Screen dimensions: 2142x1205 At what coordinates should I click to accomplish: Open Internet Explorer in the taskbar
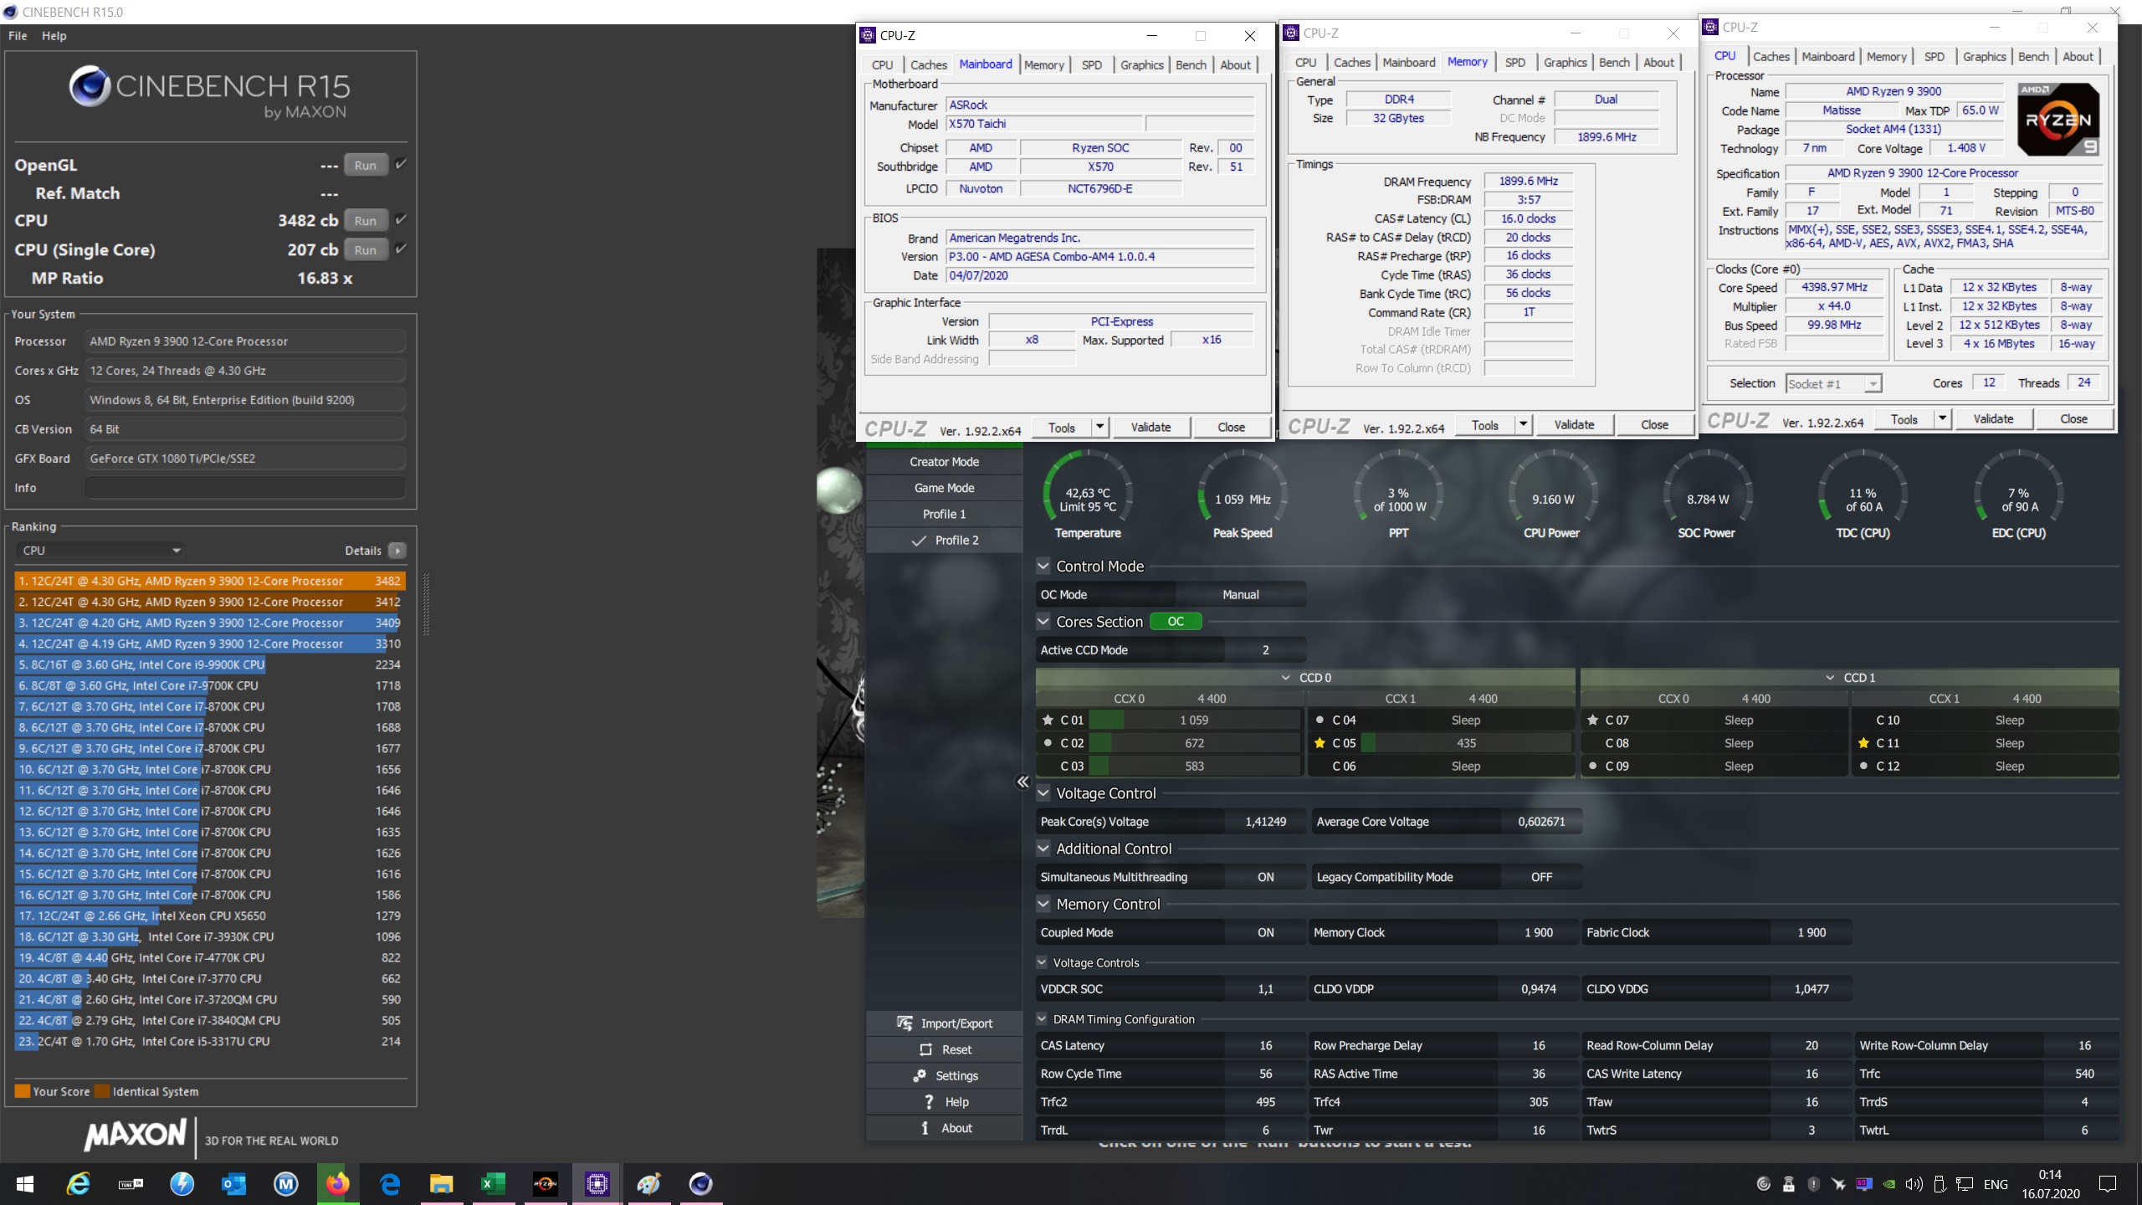pos(79,1183)
